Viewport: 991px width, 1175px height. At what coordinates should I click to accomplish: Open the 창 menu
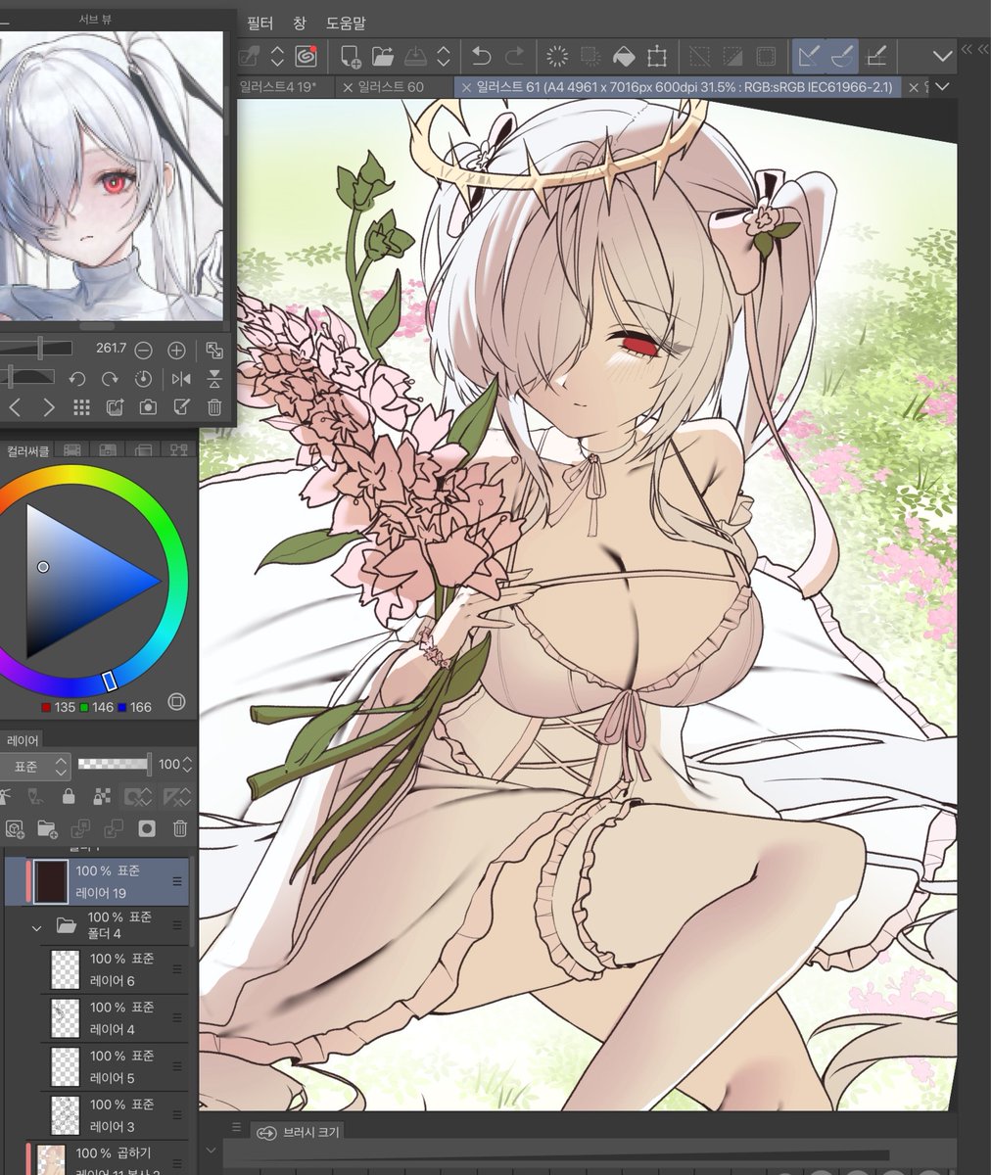coord(300,22)
